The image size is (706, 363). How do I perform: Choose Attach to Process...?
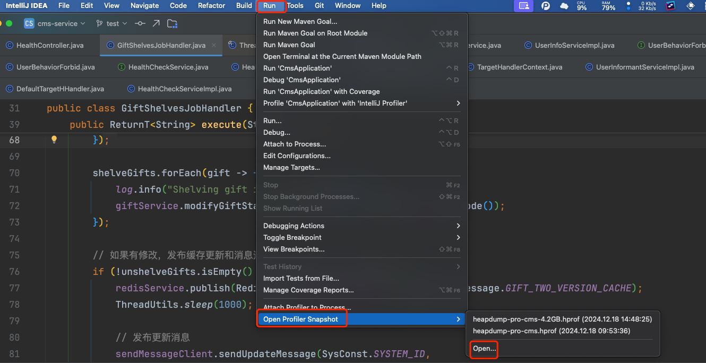pyautogui.click(x=362, y=144)
